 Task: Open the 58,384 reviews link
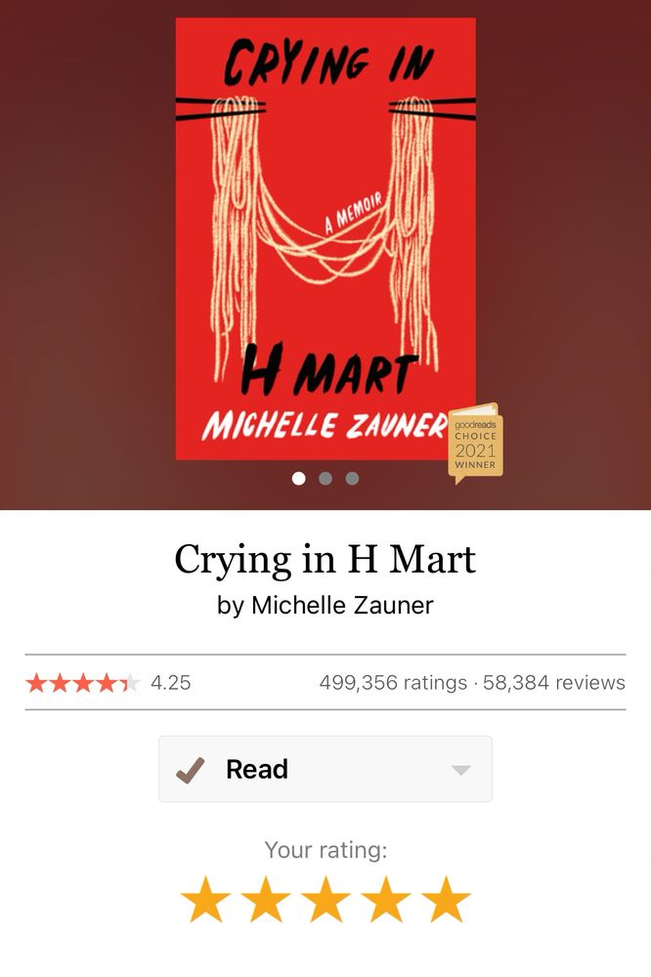pos(554,682)
